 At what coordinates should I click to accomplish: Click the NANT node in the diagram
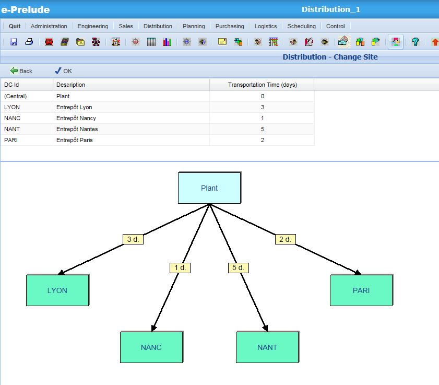point(267,347)
